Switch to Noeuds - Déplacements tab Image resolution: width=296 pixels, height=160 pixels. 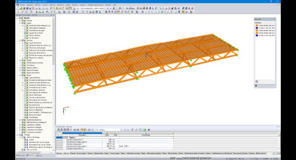coord(95,153)
